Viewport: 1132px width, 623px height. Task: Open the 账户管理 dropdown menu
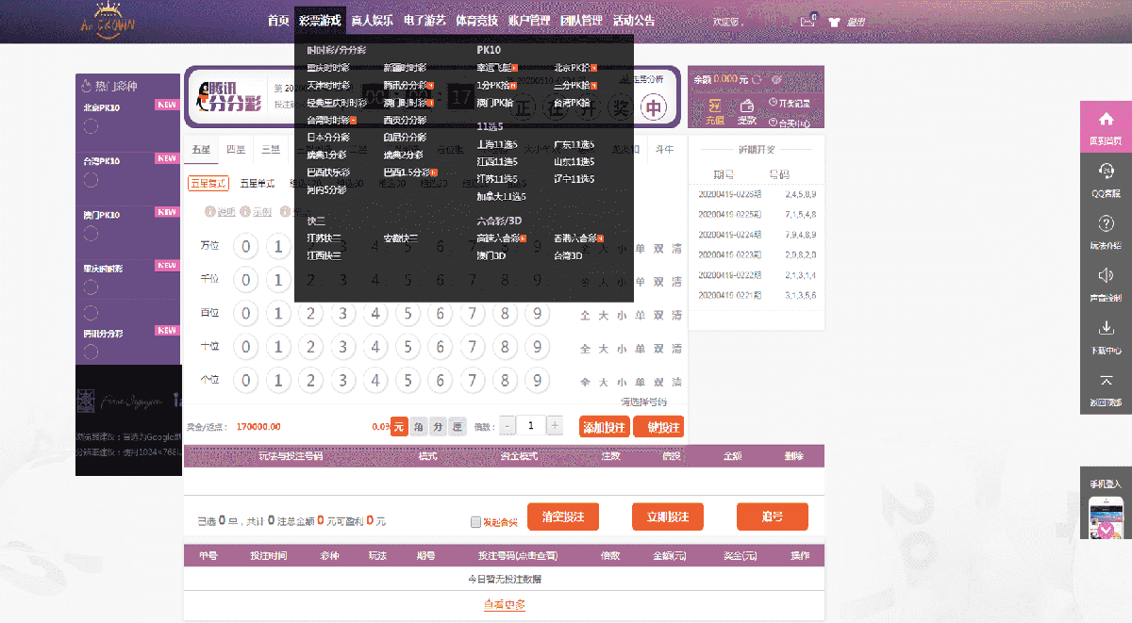point(528,19)
